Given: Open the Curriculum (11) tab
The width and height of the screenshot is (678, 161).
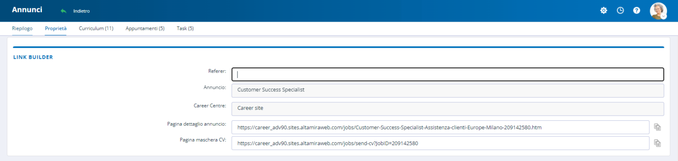Looking at the screenshot, I should coord(96,29).
